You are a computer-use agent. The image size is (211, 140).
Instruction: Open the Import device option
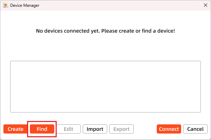(95, 129)
